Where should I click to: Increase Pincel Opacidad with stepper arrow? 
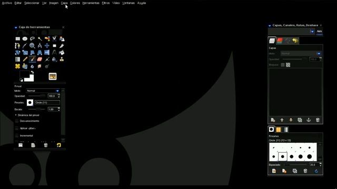tap(59, 95)
